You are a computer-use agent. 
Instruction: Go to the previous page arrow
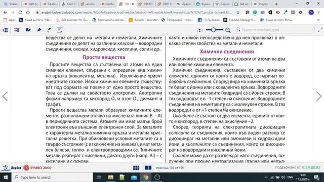[5, 97]
